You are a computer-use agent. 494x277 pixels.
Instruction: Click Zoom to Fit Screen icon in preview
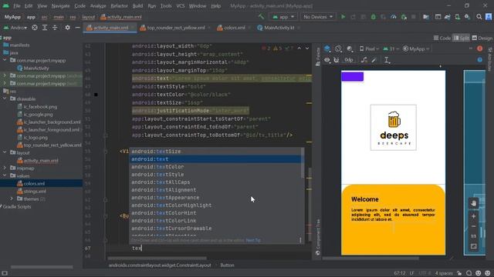click(473, 246)
